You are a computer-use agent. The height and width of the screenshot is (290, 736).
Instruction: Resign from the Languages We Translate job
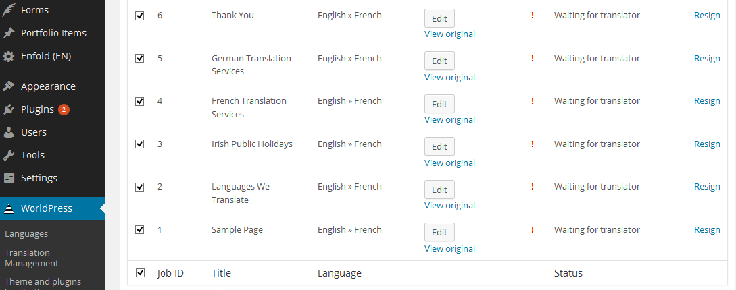tap(707, 187)
